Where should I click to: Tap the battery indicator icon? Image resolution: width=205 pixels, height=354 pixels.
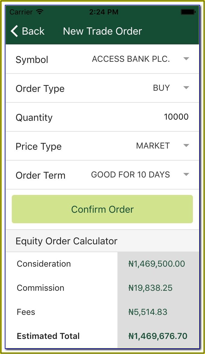pos(188,12)
